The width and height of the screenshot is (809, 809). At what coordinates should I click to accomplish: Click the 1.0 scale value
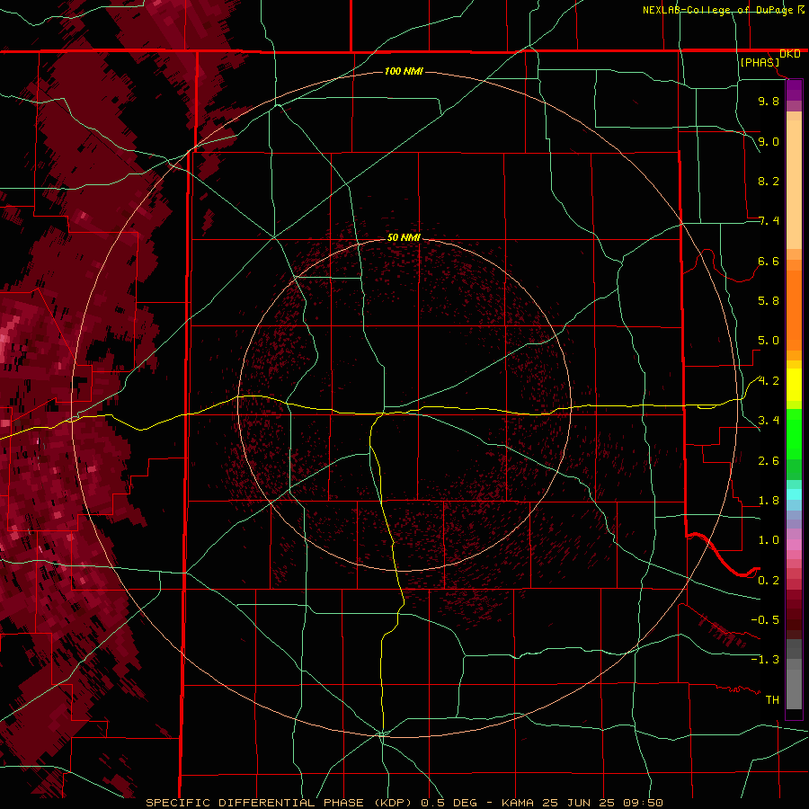(x=769, y=540)
